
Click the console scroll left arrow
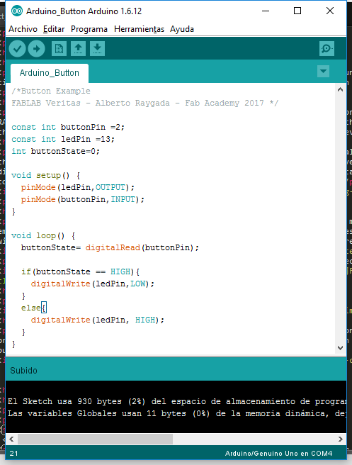(x=11, y=439)
